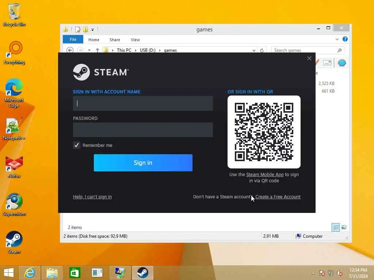Click the Search games field
Screen dimensions: 374x280
(308, 50)
